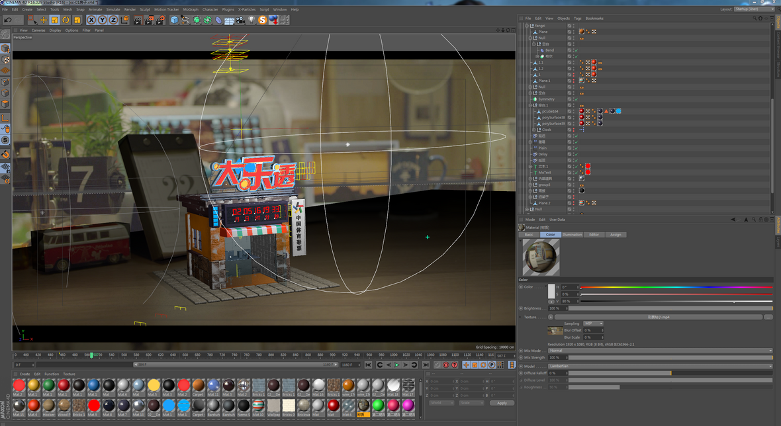This screenshot has height=426, width=781.
Task: Select the Rotate tool in toolbar
Action: [x=66, y=20]
